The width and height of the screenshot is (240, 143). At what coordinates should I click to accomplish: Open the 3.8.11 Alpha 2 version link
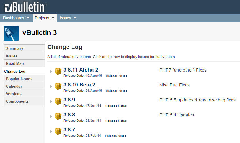click(81, 70)
